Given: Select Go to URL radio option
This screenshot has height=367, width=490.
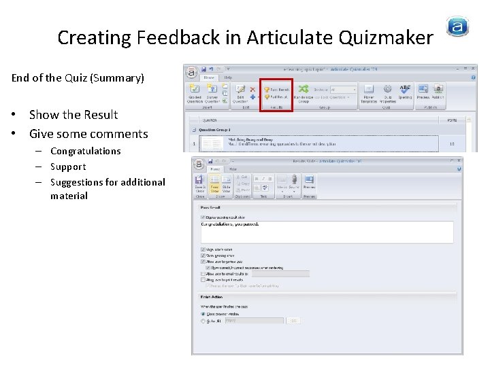Looking at the screenshot, I should 203,321.
